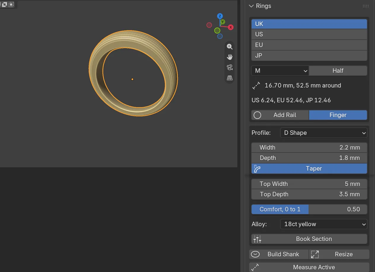Click the 'Profile:' label
The width and height of the screenshot is (375, 272).
coord(261,133)
